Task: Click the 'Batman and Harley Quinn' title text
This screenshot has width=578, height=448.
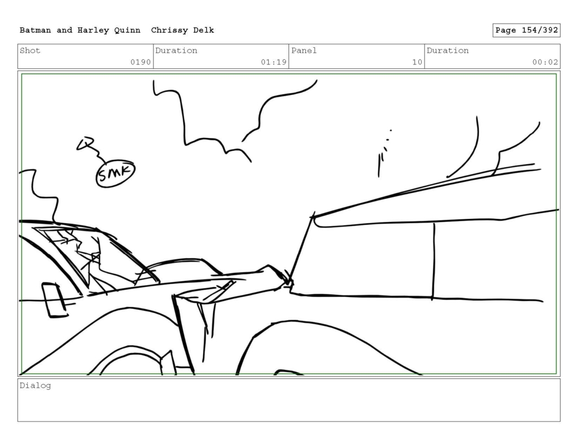Action: (x=80, y=31)
